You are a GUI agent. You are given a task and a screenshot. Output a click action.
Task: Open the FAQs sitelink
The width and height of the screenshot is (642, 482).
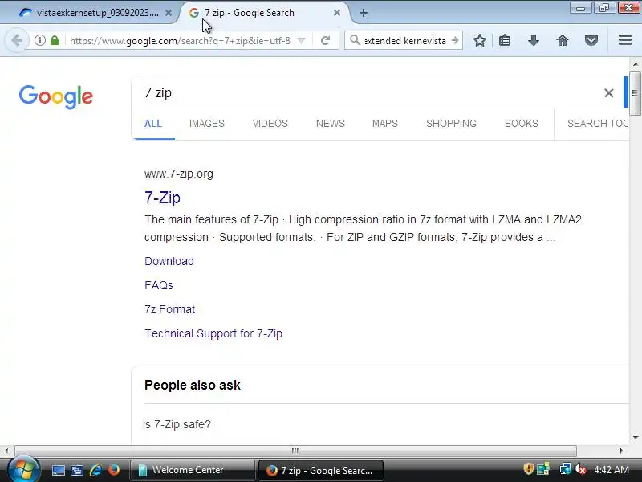[159, 285]
